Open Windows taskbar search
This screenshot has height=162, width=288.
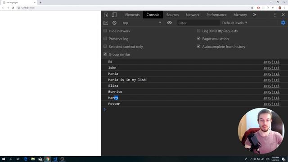11,159
